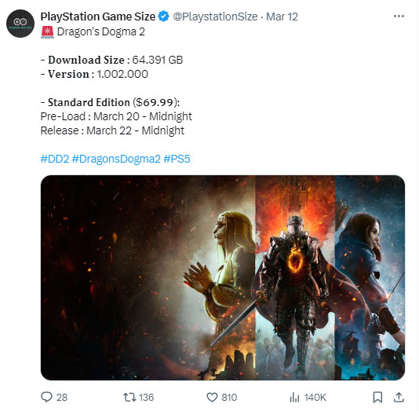Screen dimensions: 419x411
Task: Open the PlayStation Game Size profile avatar
Action: pyautogui.click(x=20, y=24)
